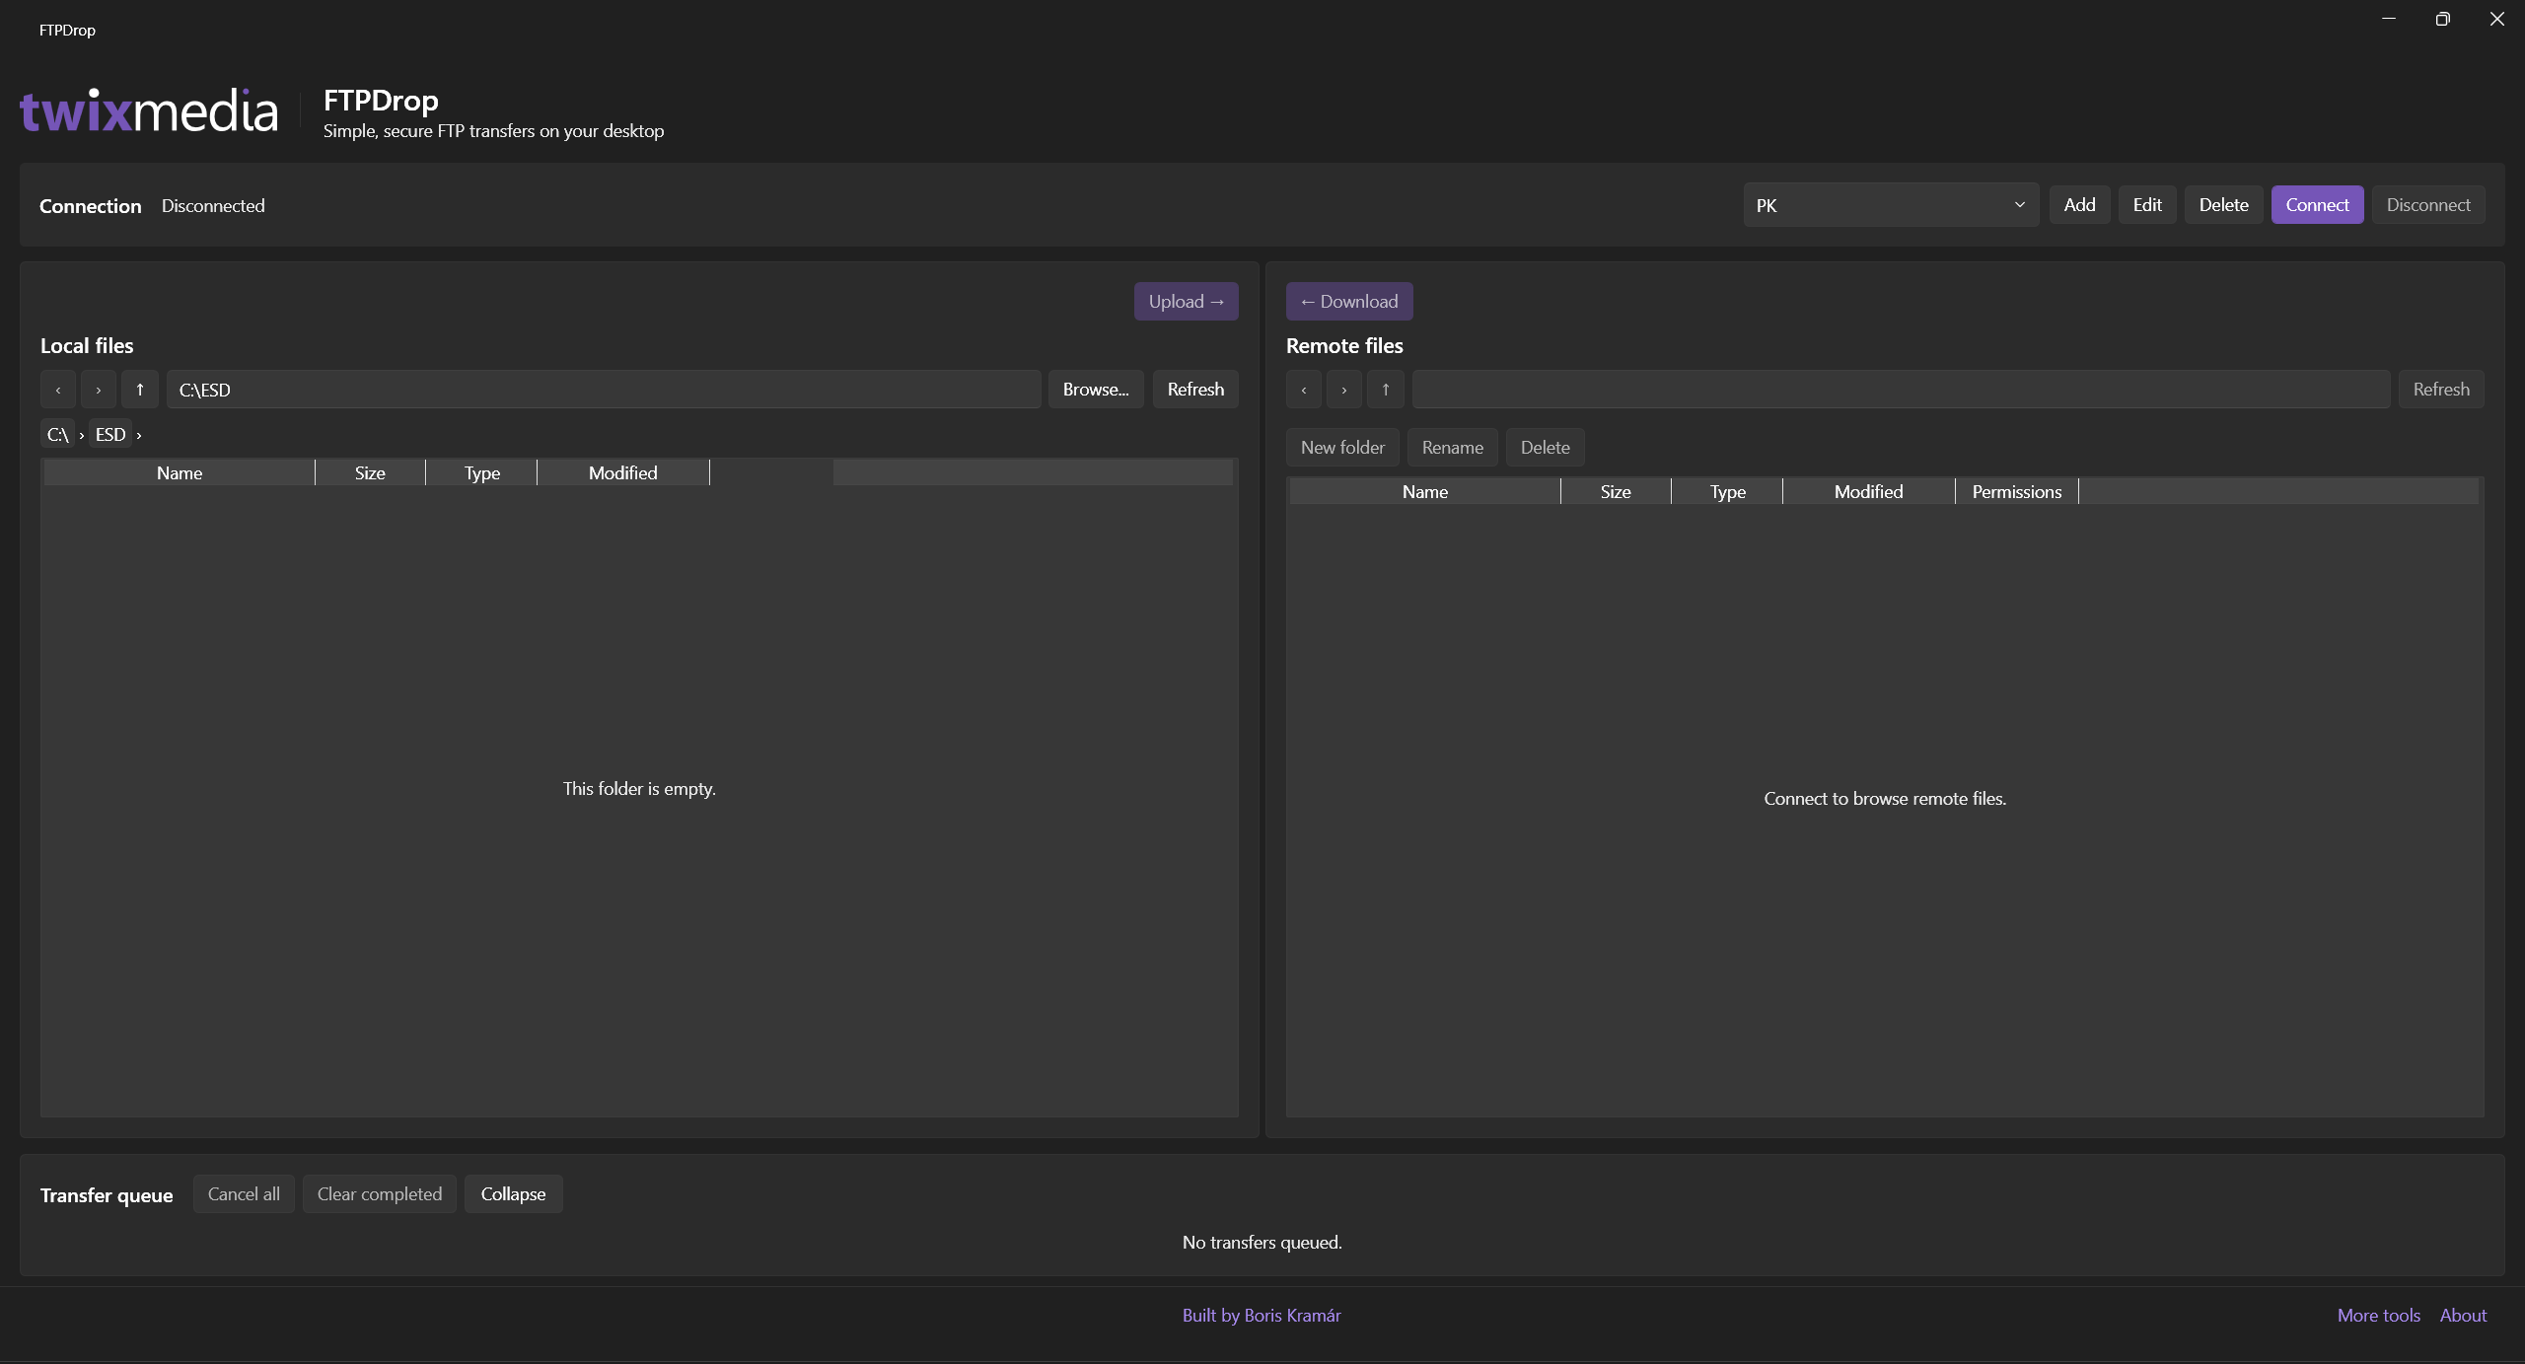Open the PK connection profile dropdown
The image size is (2525, 1364).
click(1891, 205)
